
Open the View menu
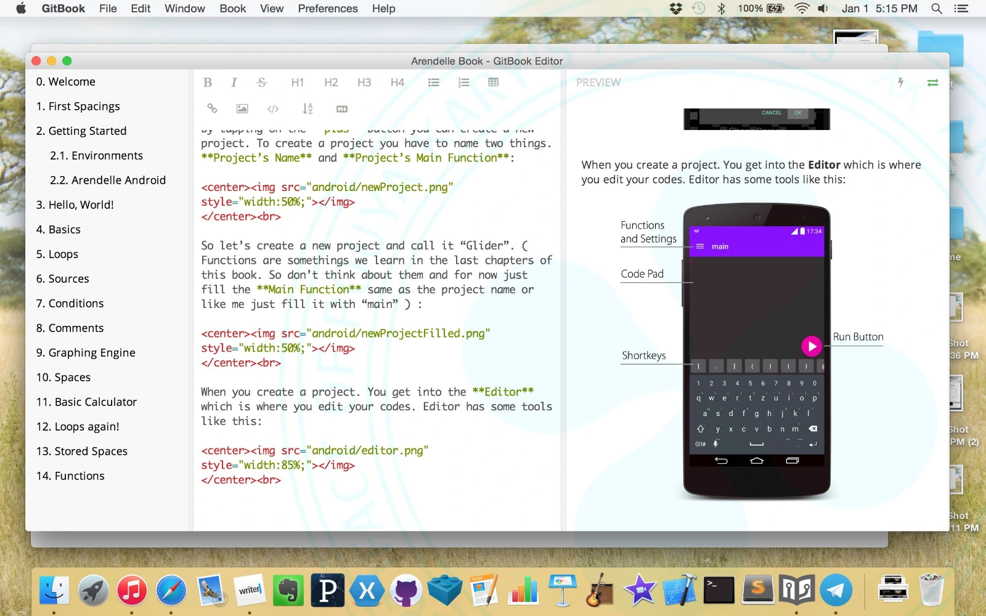click(272, 9)
